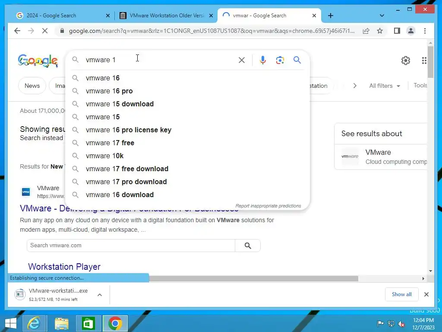Screen dimensions: 442x332
Task: Expand the All filters dropdown
Action: [385, 86]
